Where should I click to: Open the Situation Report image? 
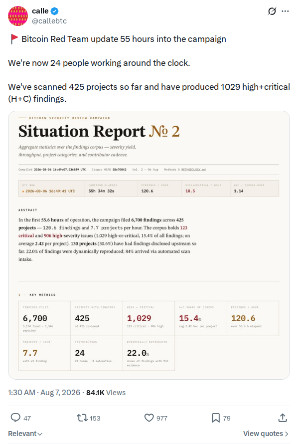[149, 245]
